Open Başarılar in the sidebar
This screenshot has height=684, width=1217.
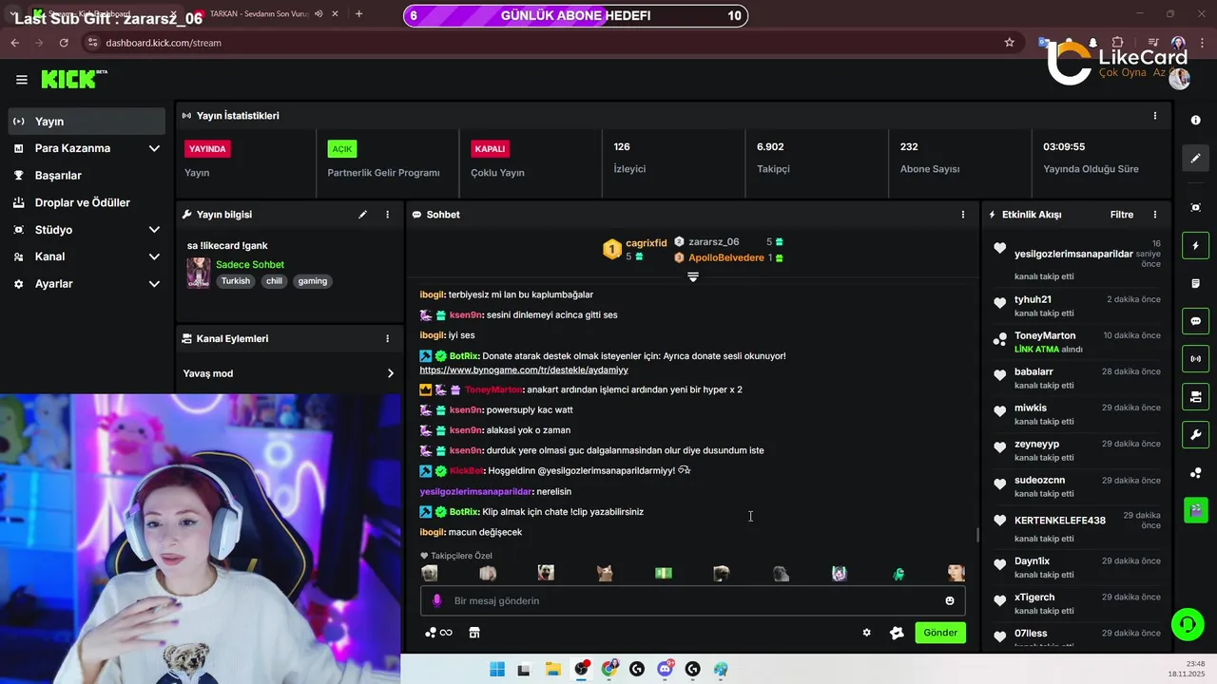pos(87,176)
